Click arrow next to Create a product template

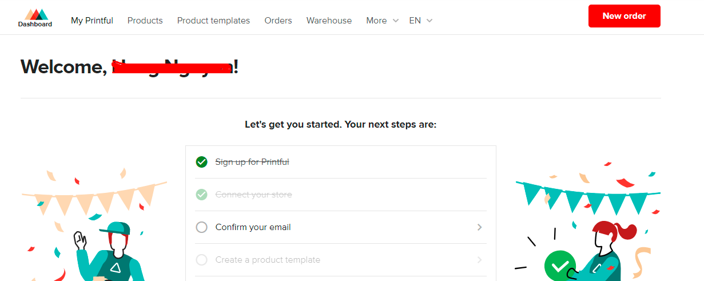tap(479, 260)
